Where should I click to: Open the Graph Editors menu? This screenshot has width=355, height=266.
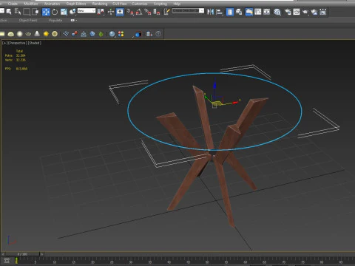tap(76, 4)
